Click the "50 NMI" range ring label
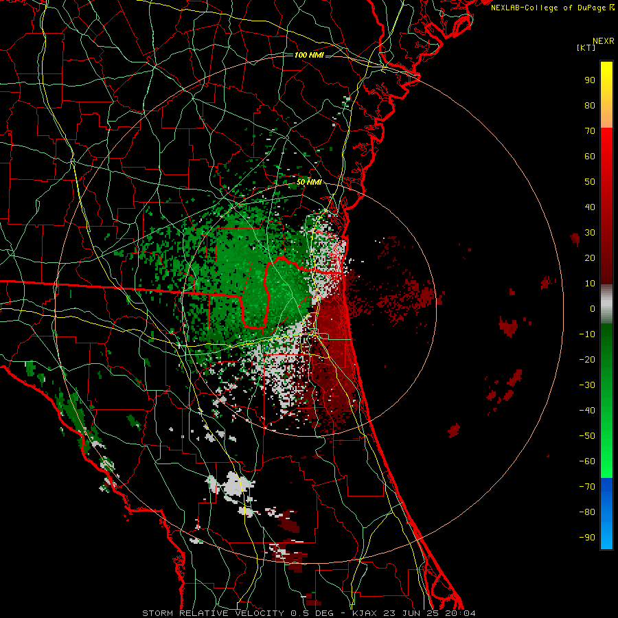618x618 pixels. [309, 182]
